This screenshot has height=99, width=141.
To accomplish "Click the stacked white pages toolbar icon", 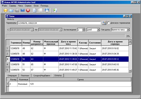I will [x=40, y=10].
